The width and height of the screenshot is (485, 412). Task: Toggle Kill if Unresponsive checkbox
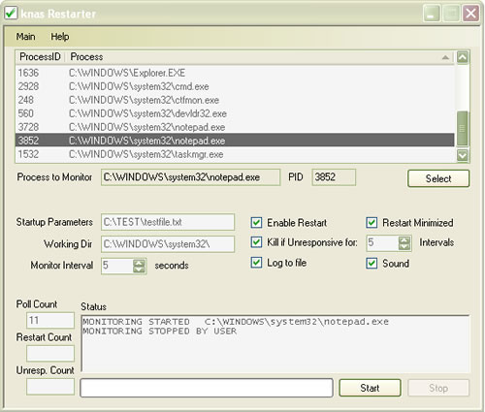pos(256,242)
